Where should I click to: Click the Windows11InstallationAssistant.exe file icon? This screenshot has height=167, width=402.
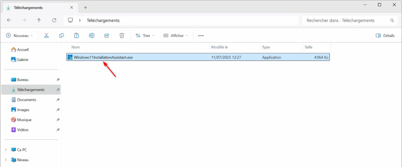(x=70, y=57)
